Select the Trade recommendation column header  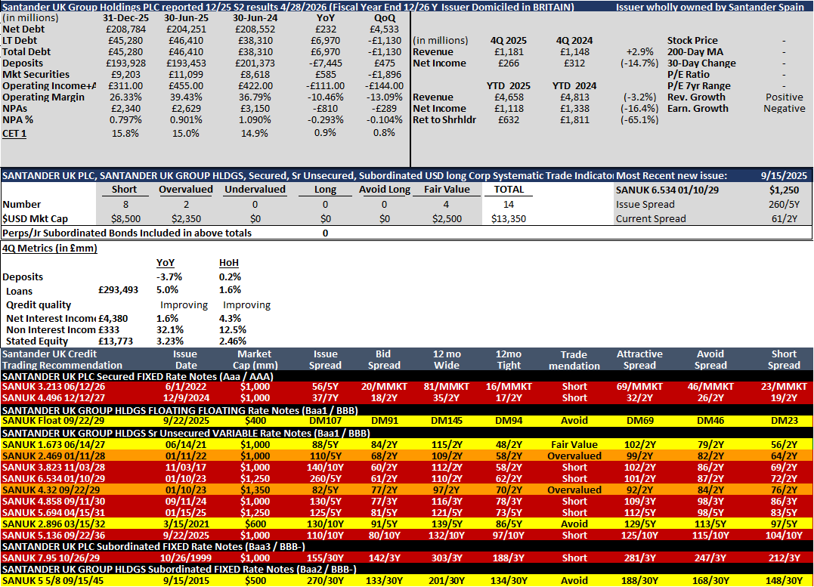pos(574,360)
